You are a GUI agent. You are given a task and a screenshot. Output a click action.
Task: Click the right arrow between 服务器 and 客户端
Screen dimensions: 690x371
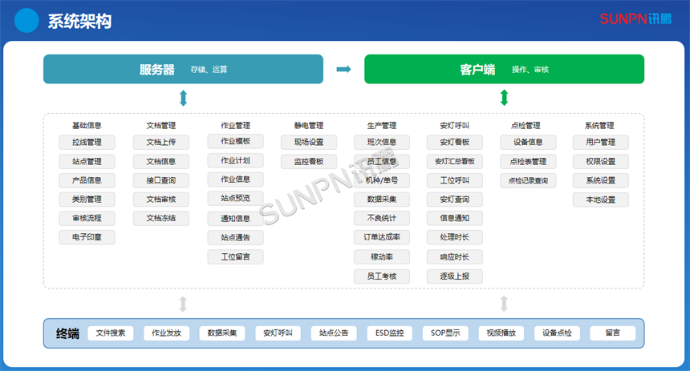coord(343,70)
